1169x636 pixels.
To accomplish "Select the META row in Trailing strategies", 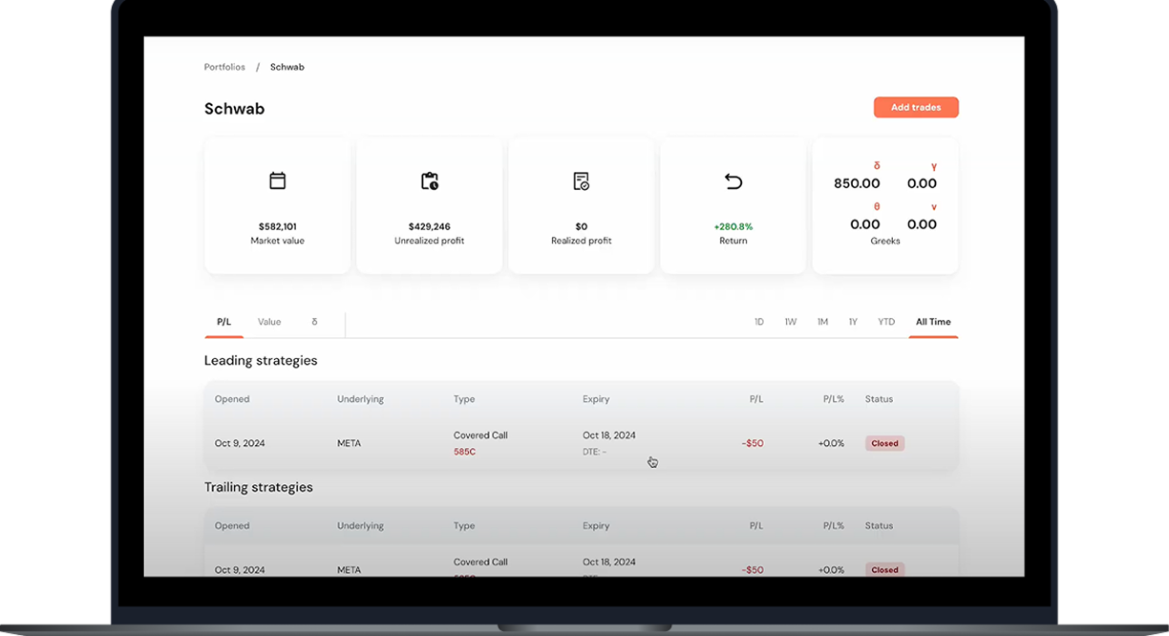I will tap(349, 569).
